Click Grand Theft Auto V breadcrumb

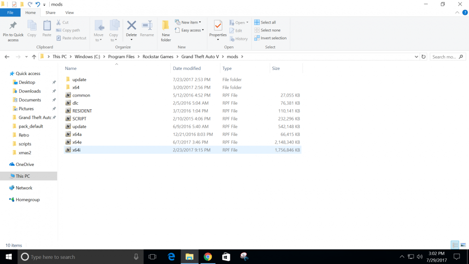200,57
